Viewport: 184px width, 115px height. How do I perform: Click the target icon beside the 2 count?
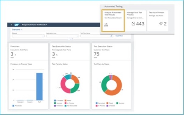[161, 24]
